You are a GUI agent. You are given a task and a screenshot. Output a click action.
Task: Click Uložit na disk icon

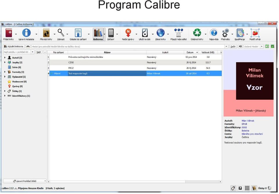(x=145, y=33)
